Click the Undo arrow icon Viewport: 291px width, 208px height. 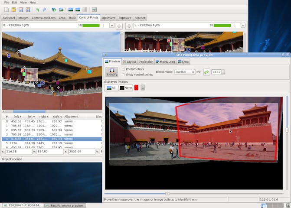pyautogui.click(x=37, y=10)
